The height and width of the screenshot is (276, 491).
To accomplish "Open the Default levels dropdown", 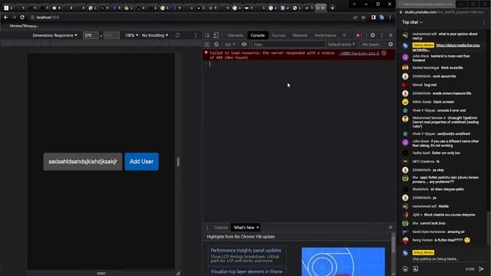I will click(341, 44).
